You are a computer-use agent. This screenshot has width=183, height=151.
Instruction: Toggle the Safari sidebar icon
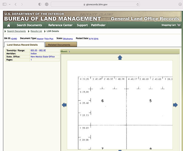tap(5, 5)
